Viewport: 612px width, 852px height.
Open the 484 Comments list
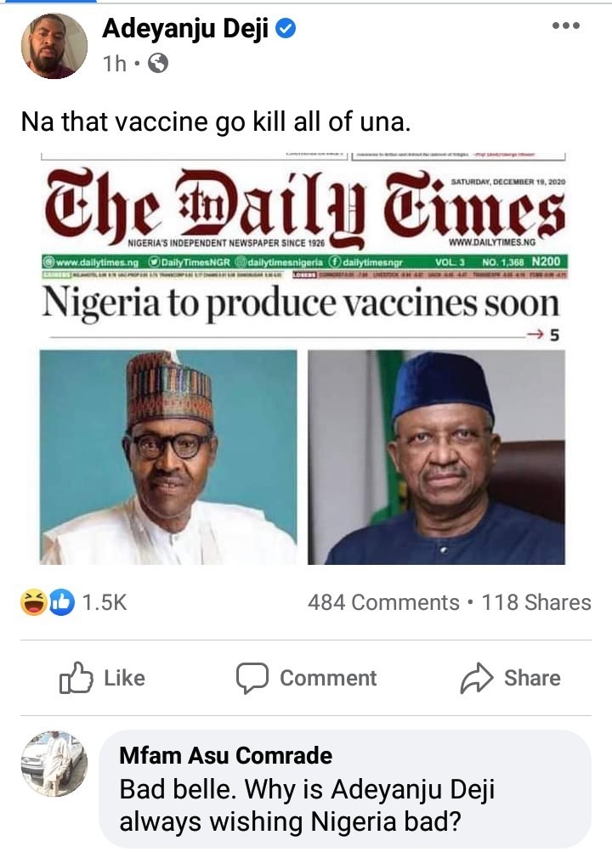pos(383,602)
